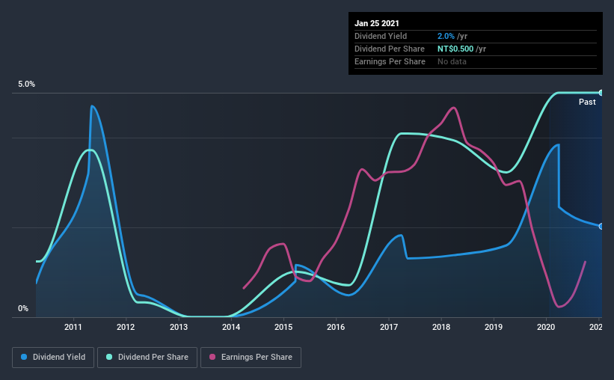
Task: Click the pink Earnings Per Share legend dot
Action: point(212,357)
